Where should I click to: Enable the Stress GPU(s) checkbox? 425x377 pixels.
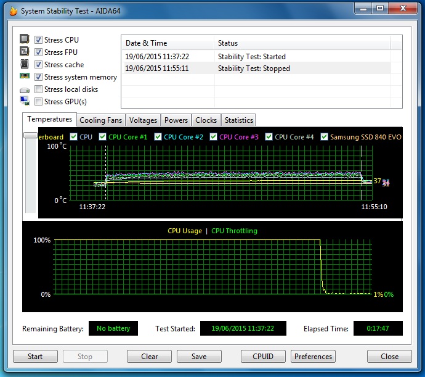coord(39,102)
